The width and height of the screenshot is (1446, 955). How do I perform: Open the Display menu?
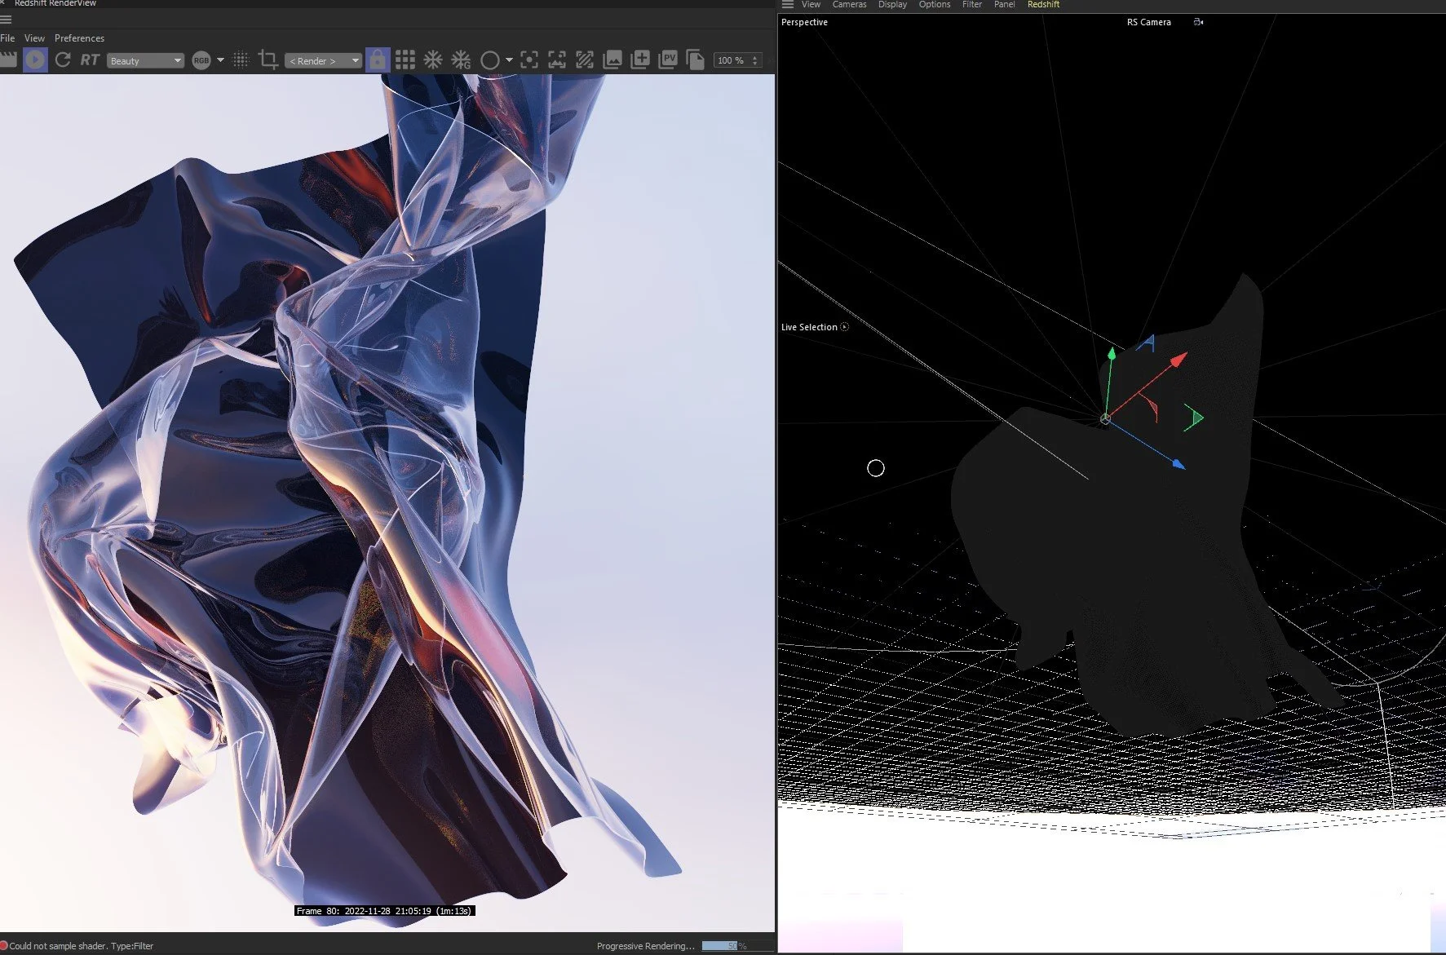892,5
